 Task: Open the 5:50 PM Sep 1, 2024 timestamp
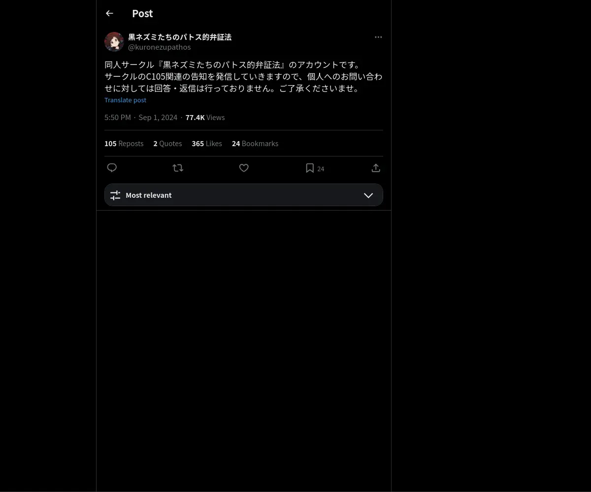coord(141,117)
